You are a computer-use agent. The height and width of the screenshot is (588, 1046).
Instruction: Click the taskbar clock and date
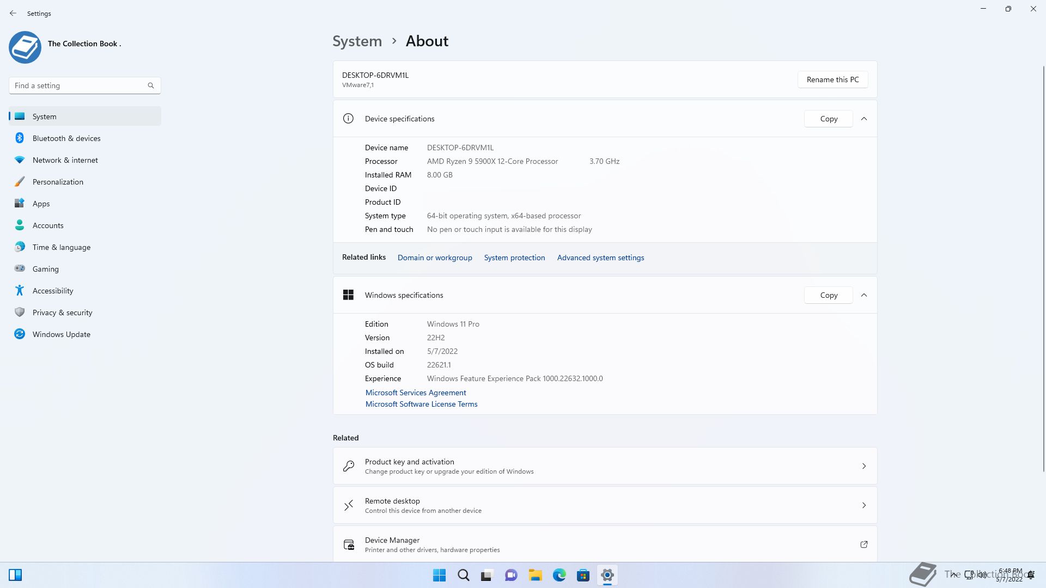(x=1009, y=575)
